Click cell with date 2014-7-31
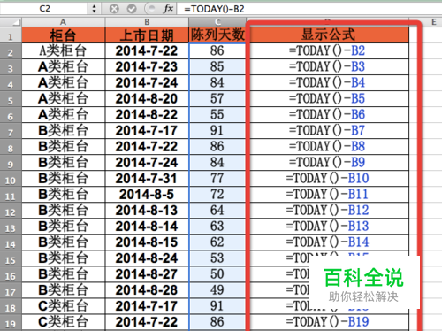This screenshot has width=442, height=331. (147, 179)
